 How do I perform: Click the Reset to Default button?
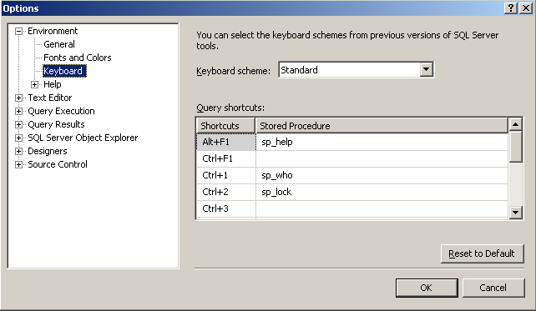click(482, 253)
